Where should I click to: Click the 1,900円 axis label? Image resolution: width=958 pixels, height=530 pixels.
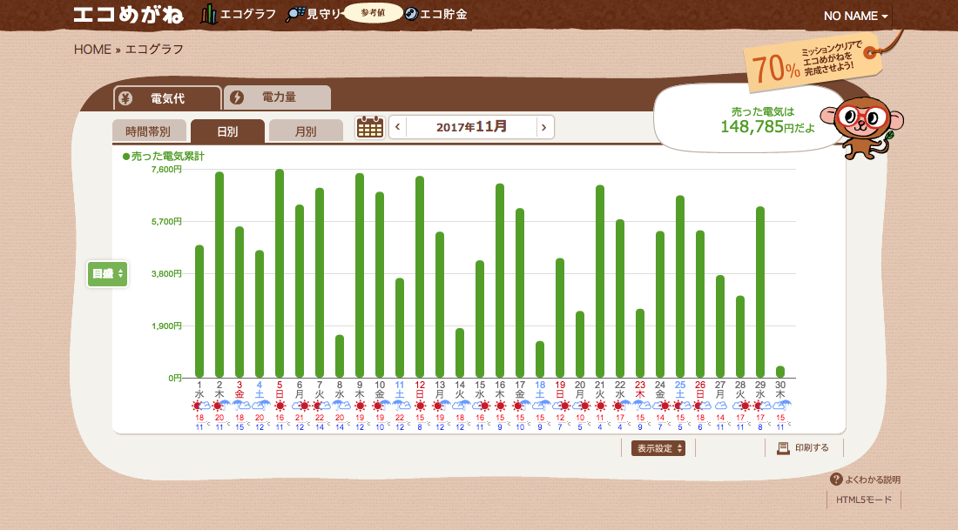coord(166,326)
